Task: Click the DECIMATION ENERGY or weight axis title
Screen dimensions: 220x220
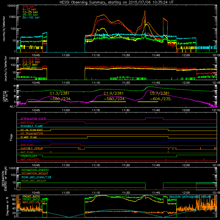Action: [4, 178]
